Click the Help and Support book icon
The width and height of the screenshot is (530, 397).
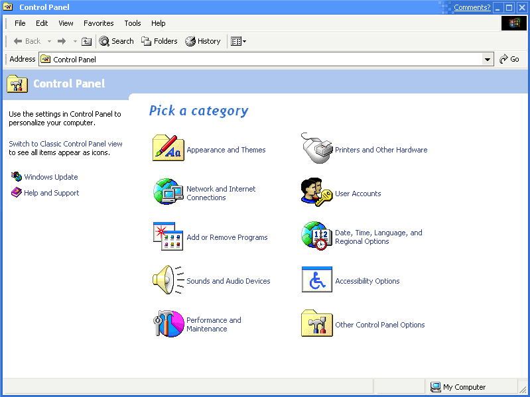coord(16,192)
